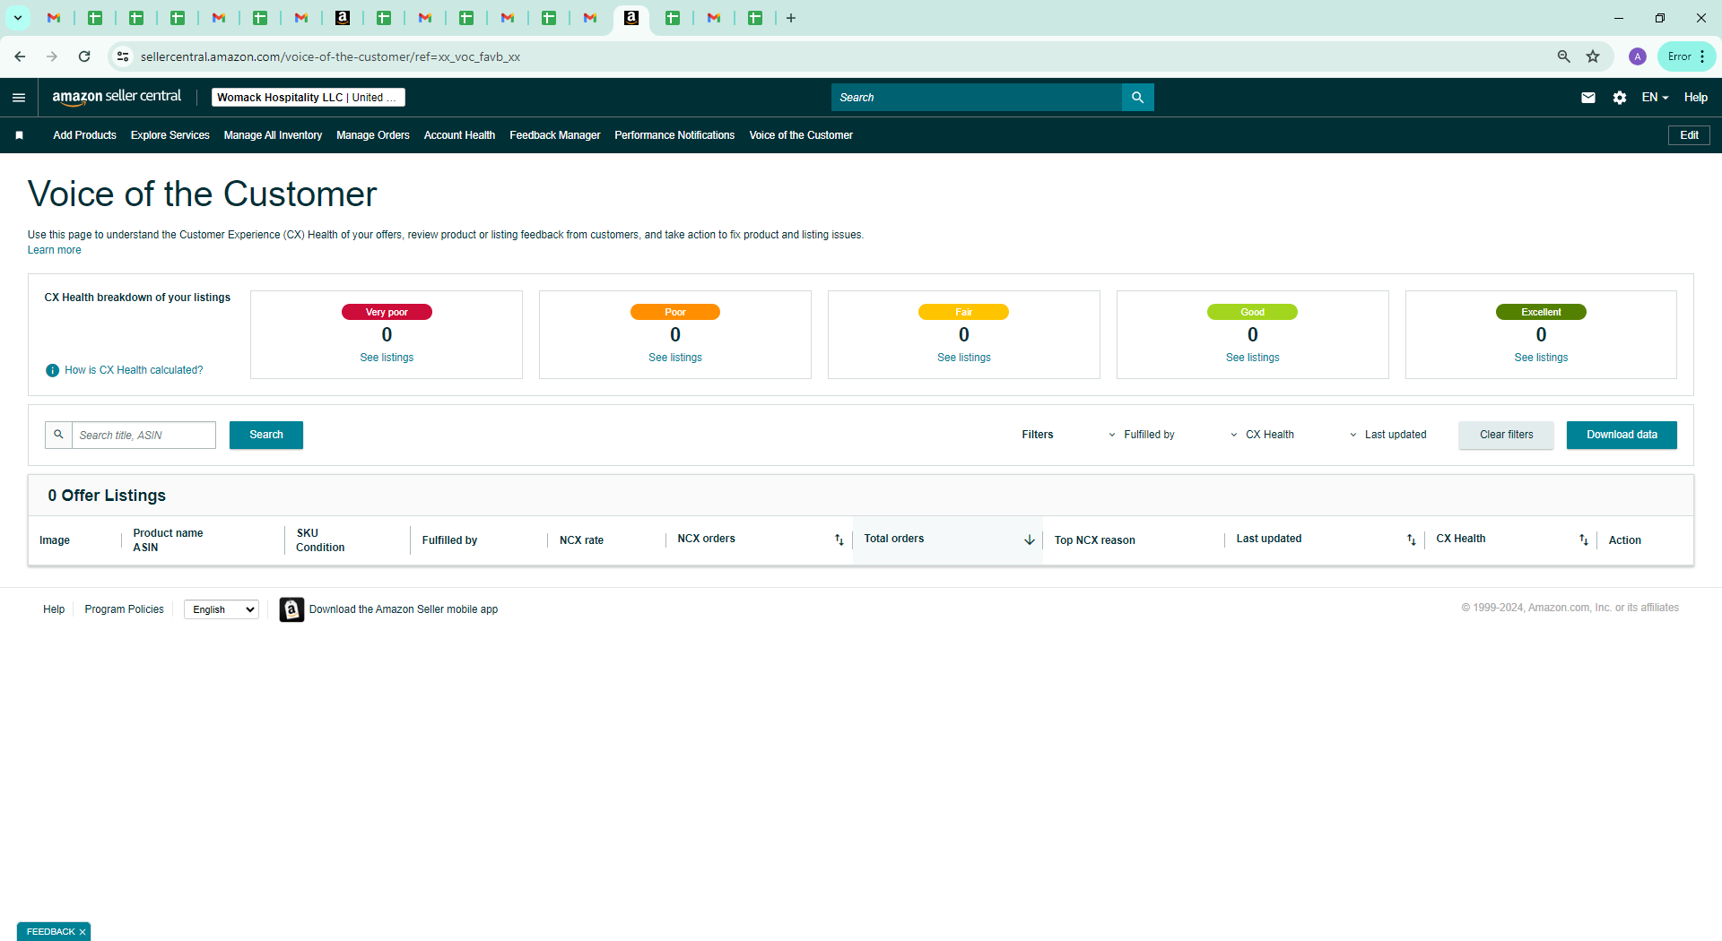
Task: Close the FEEDBACK tab with the x
Action: pyautogui.click(x=83, y=932)
